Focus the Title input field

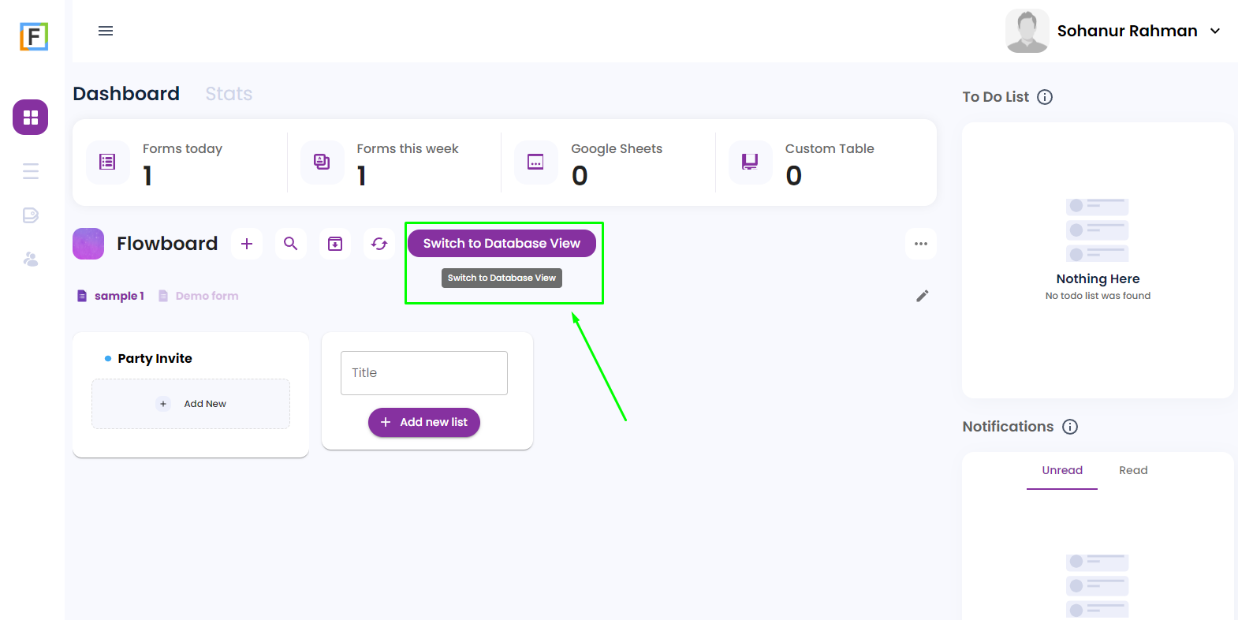(x=424, y=373)
